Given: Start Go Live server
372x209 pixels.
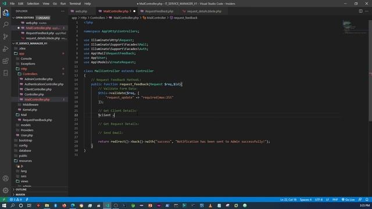Looking at the screenshot, I should point(348,200).
